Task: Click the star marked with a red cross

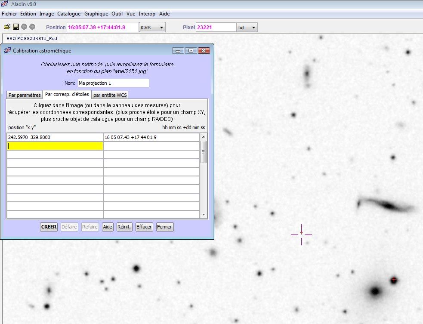Action: (394, 280)
